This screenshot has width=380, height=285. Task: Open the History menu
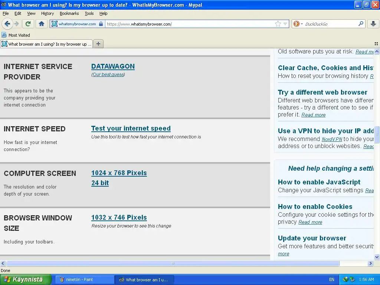pyautogui.click(x=47, y=13)
